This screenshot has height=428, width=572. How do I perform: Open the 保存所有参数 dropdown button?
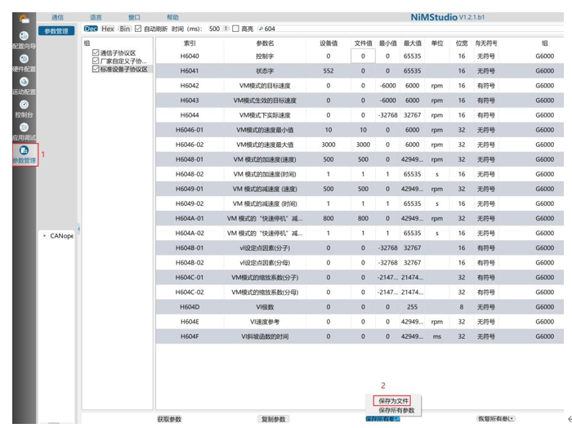tap(382, 419)
